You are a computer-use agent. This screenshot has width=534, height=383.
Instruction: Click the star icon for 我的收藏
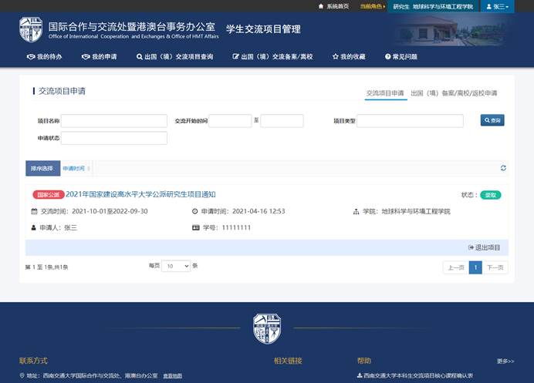(336, 56)
